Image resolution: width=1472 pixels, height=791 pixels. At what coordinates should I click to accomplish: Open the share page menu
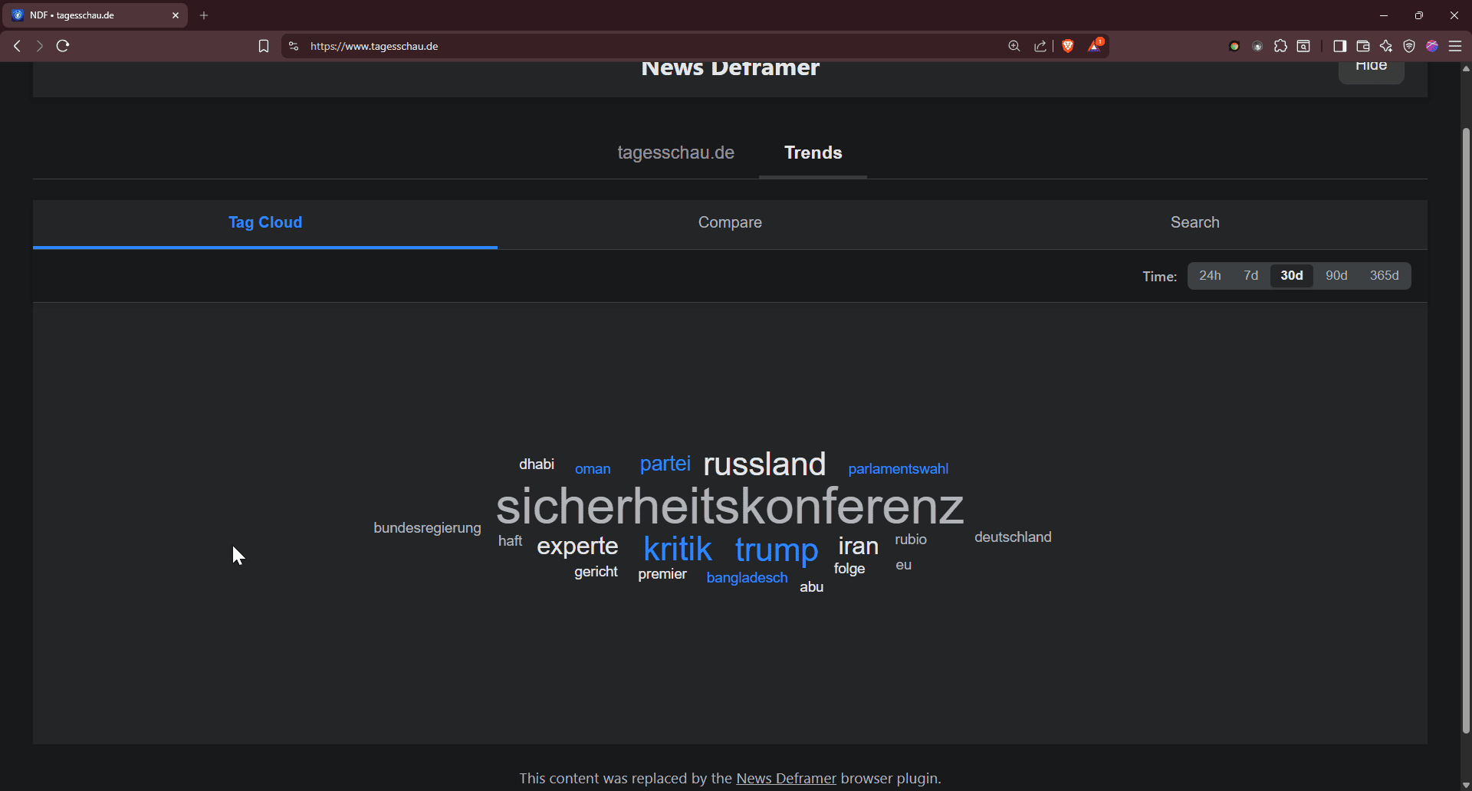[1040, 46]
